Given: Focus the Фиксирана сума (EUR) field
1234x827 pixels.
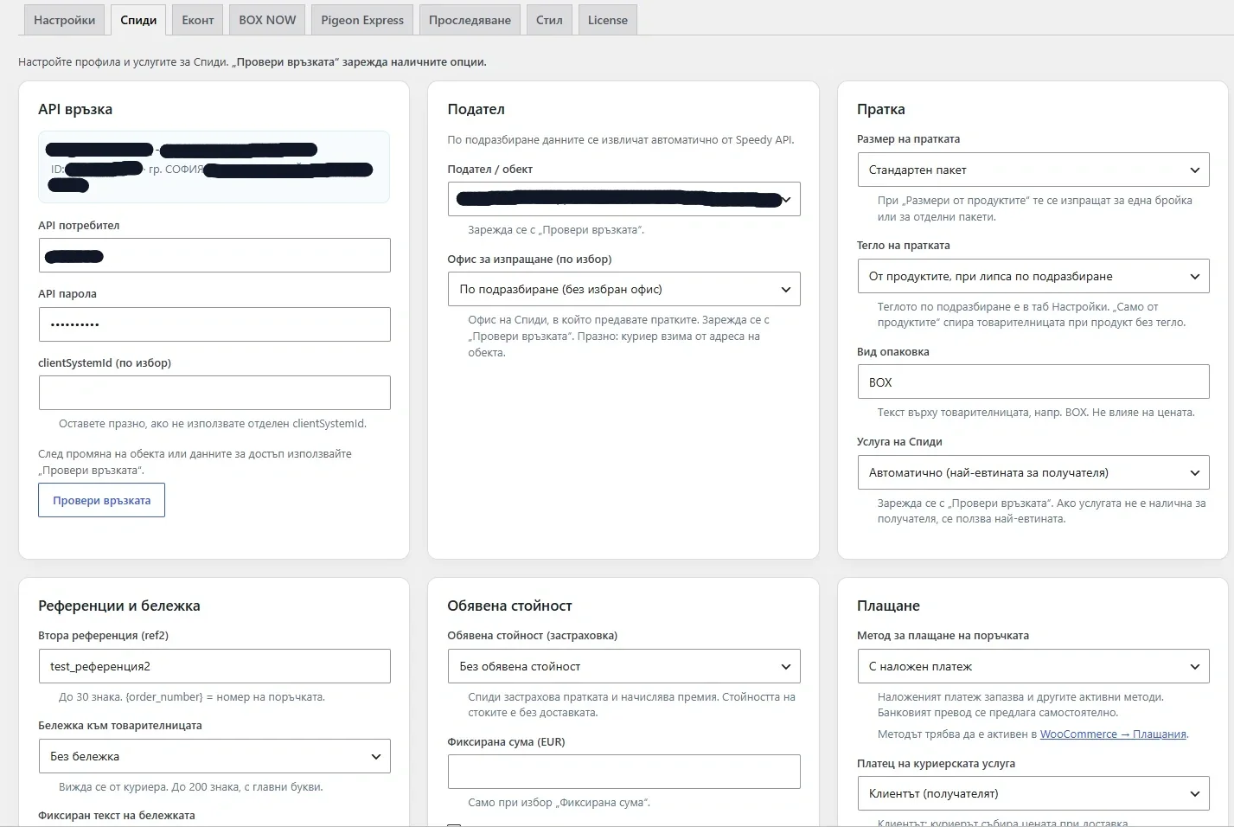Looking at the screenshot, I should (x=623, y=772).
